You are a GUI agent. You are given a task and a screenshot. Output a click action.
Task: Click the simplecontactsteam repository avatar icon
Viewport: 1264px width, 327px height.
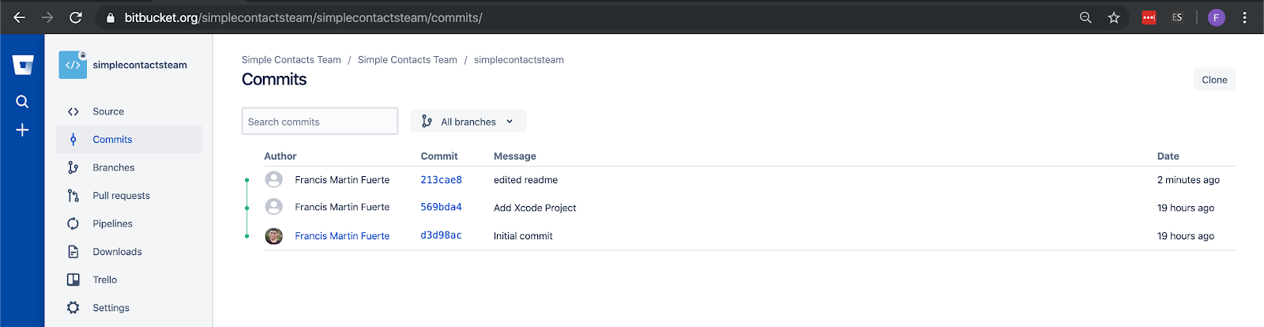click(x=73, y=65)
